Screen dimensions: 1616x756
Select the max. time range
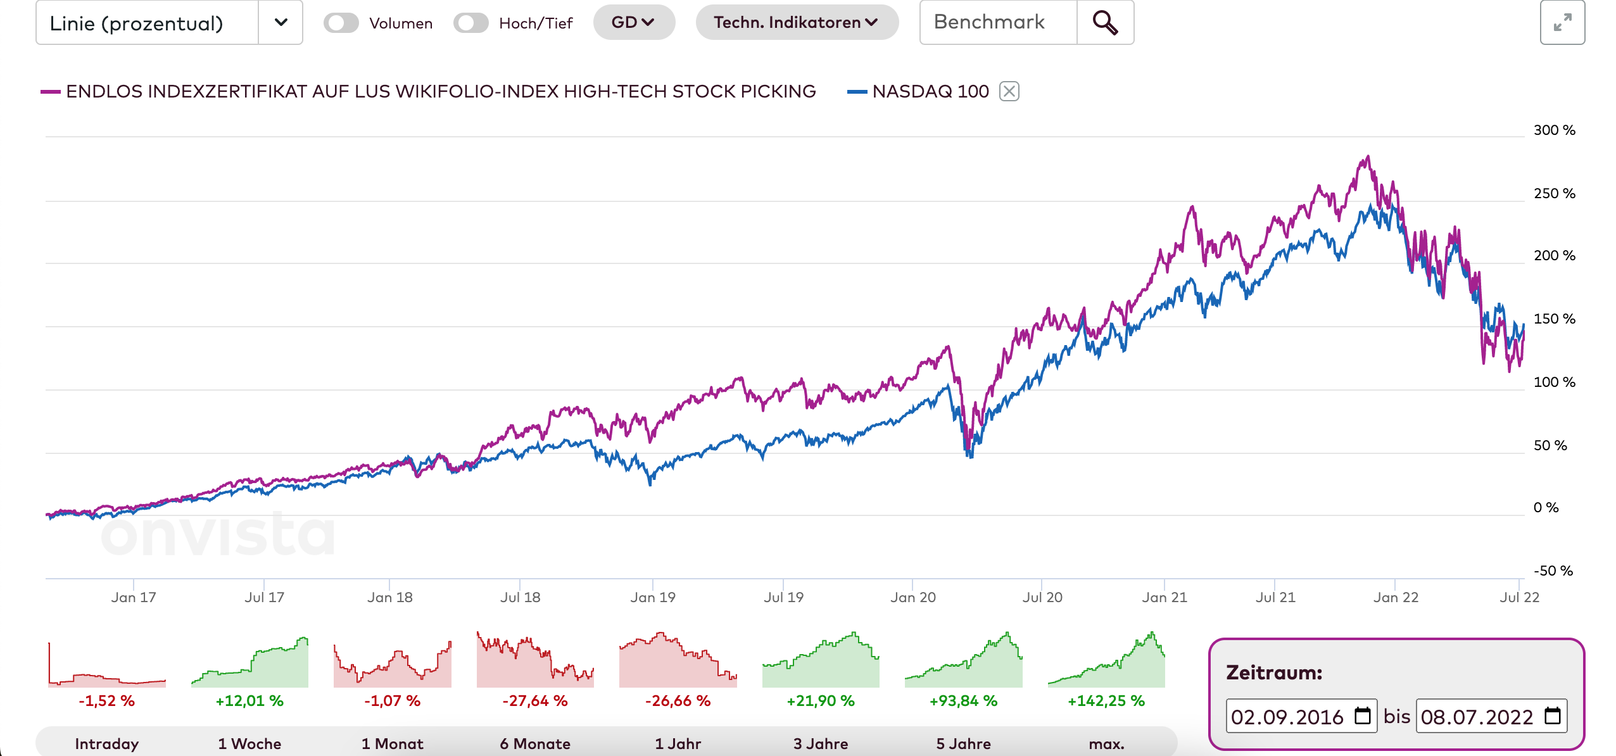(x=1106, y=743)
